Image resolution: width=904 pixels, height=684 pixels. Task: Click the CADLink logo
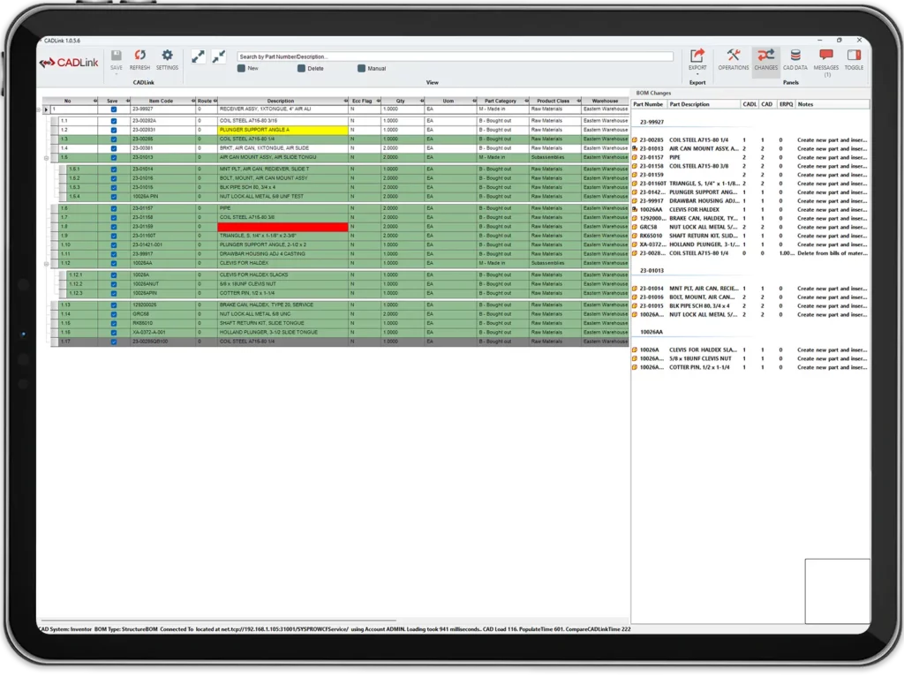coord(69,63)
